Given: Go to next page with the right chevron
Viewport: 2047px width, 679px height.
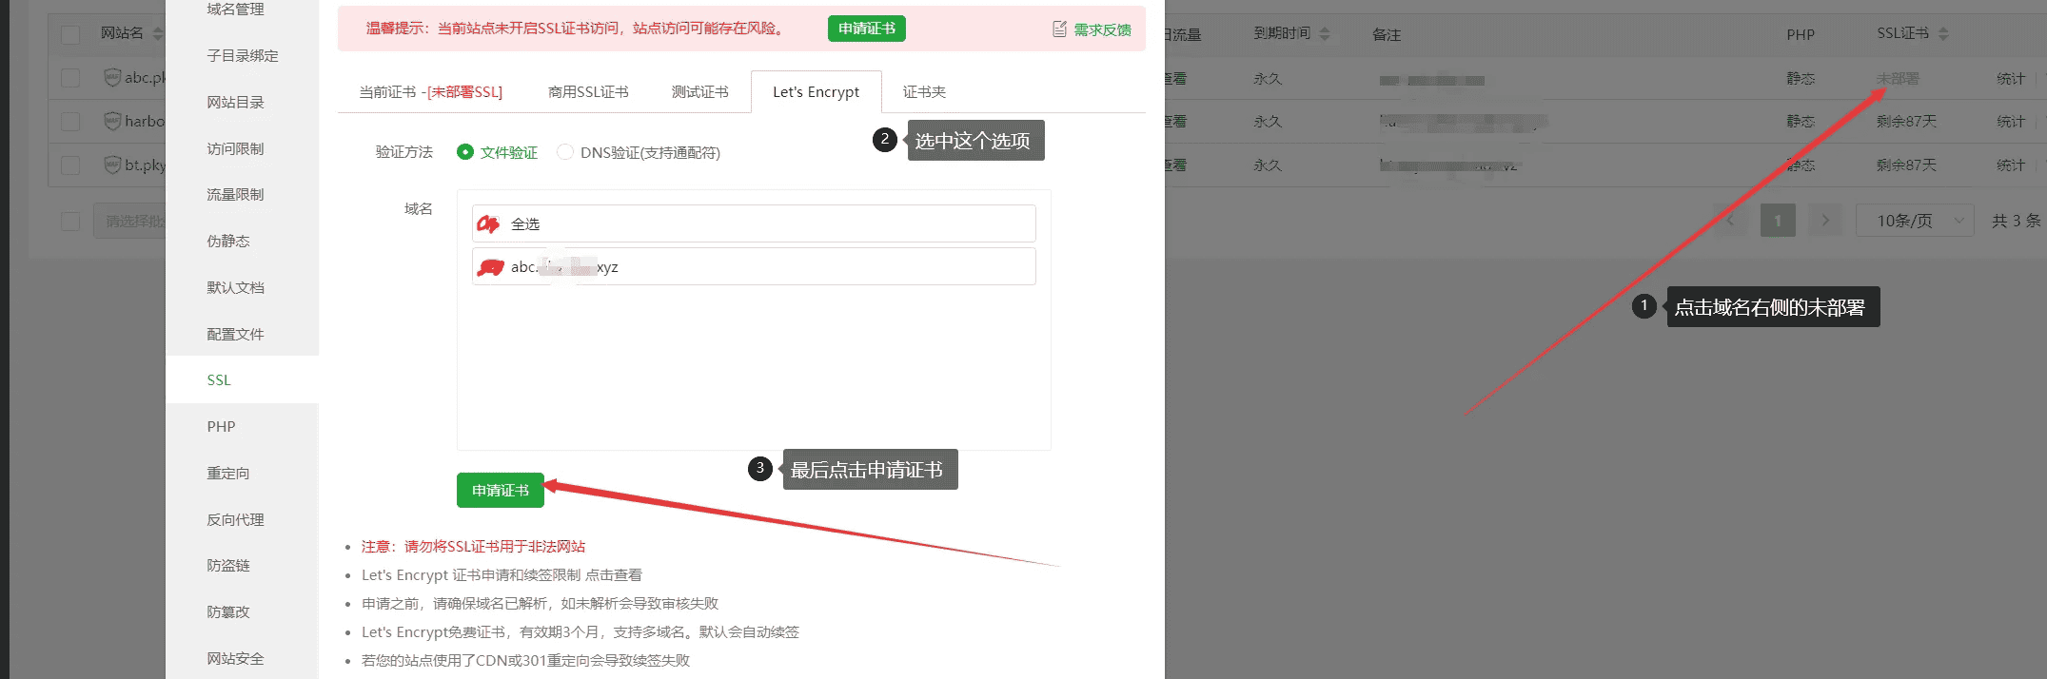Looking at the screenshot, I should (x=1824, y=221).
